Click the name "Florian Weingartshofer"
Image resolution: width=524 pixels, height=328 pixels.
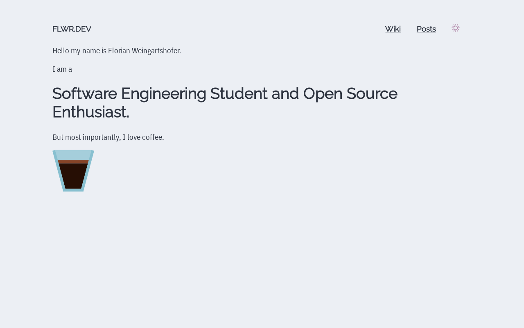tap(144, 51)
